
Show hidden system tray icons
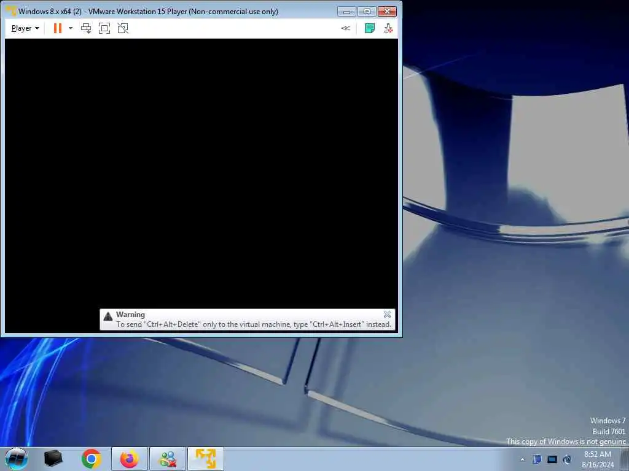tap(522, 459)
